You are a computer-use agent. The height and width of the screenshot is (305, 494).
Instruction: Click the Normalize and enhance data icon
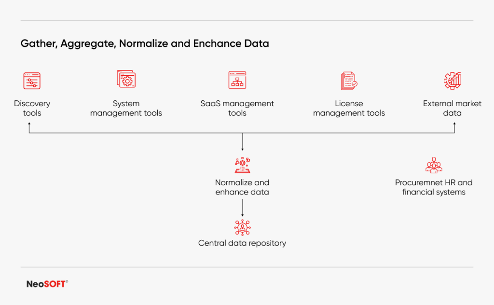click(x=242, y=165)
